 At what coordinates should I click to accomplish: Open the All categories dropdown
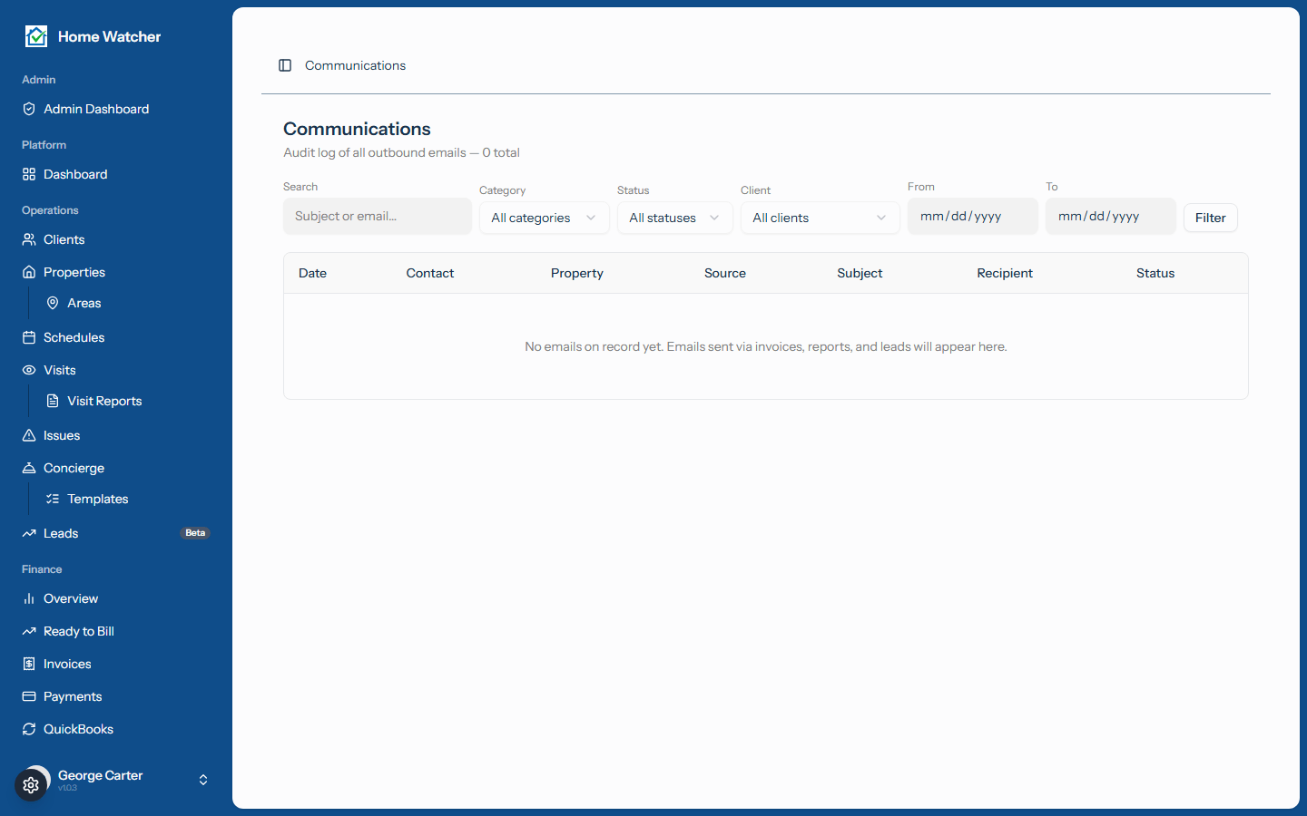[x=545, y=218]
